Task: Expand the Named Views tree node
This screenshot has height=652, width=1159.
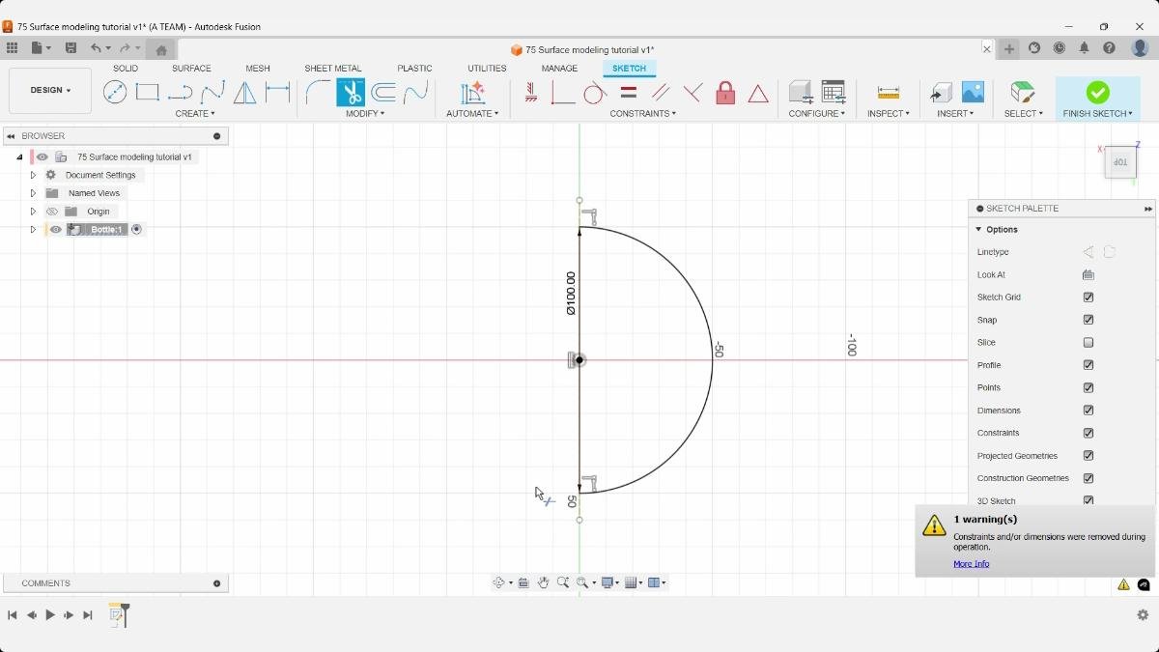Action: (33, 193)
